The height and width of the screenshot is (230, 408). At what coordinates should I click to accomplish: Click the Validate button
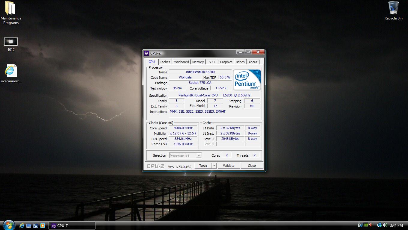(229, 166)
